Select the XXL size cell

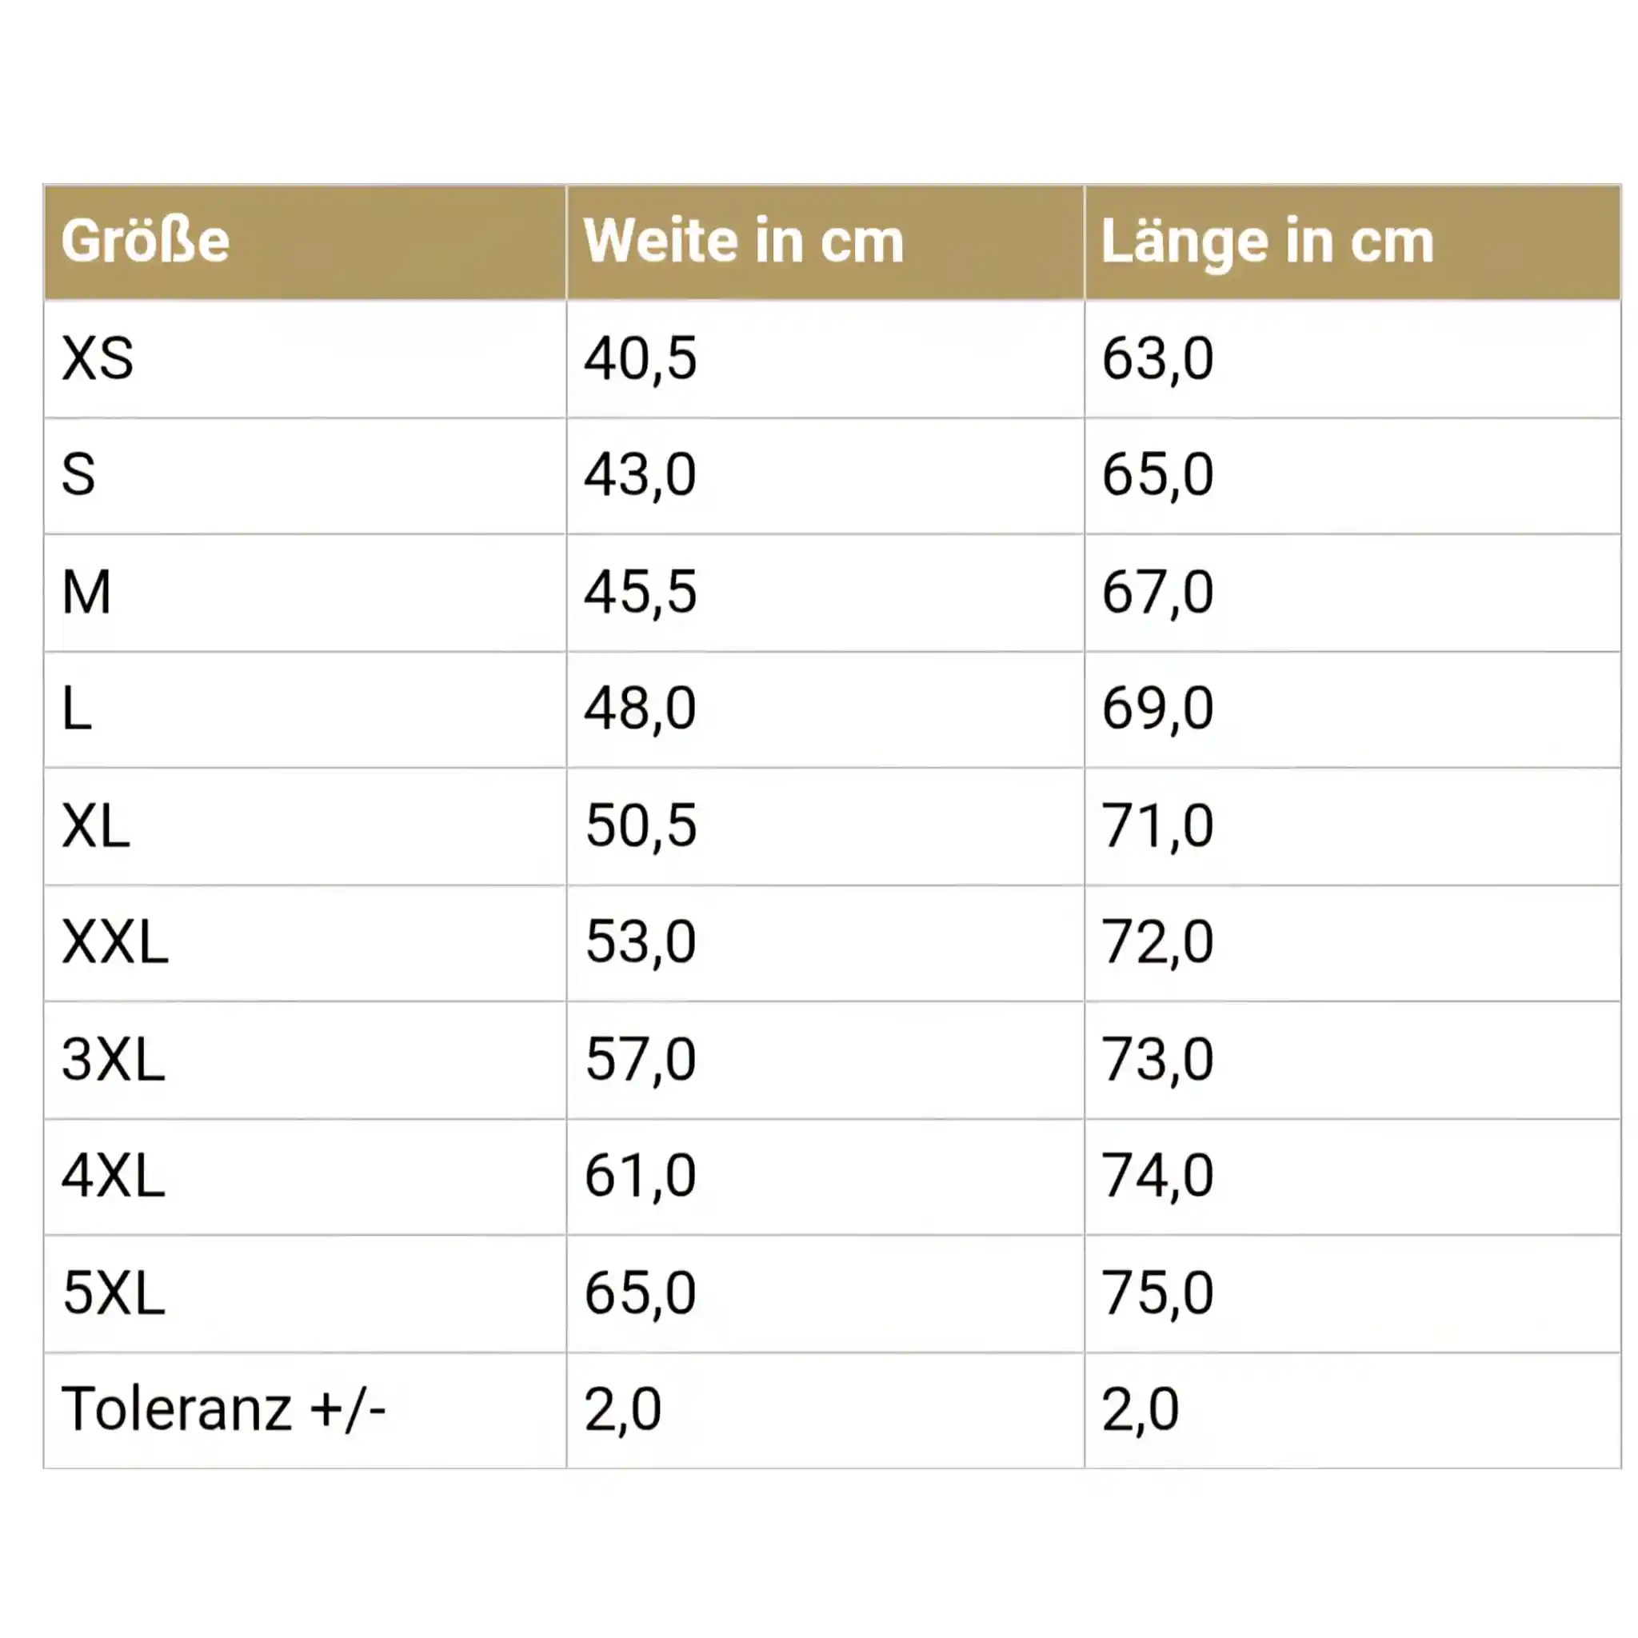pos(115,942)
